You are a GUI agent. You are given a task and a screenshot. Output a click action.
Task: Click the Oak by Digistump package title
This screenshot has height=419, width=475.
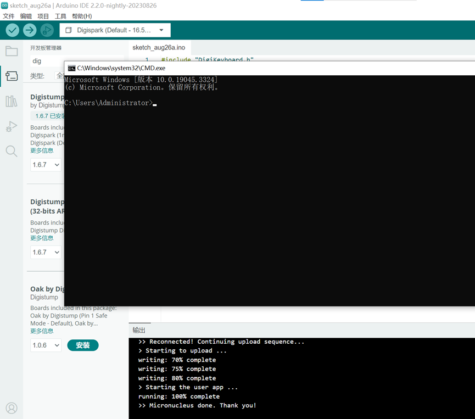47,289
